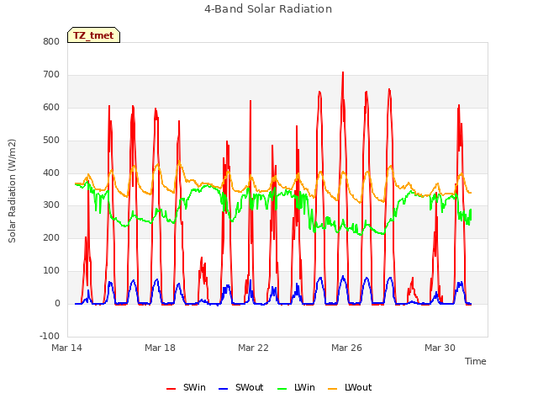
Task: Click the Mar 30 x-axis label
Action: (x=440, y=348)
